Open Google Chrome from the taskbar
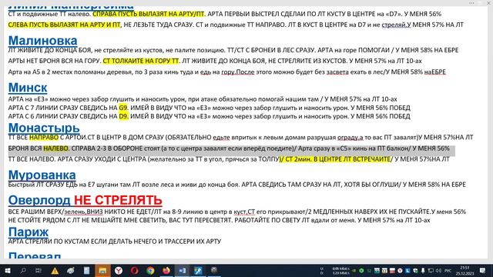 150,271
